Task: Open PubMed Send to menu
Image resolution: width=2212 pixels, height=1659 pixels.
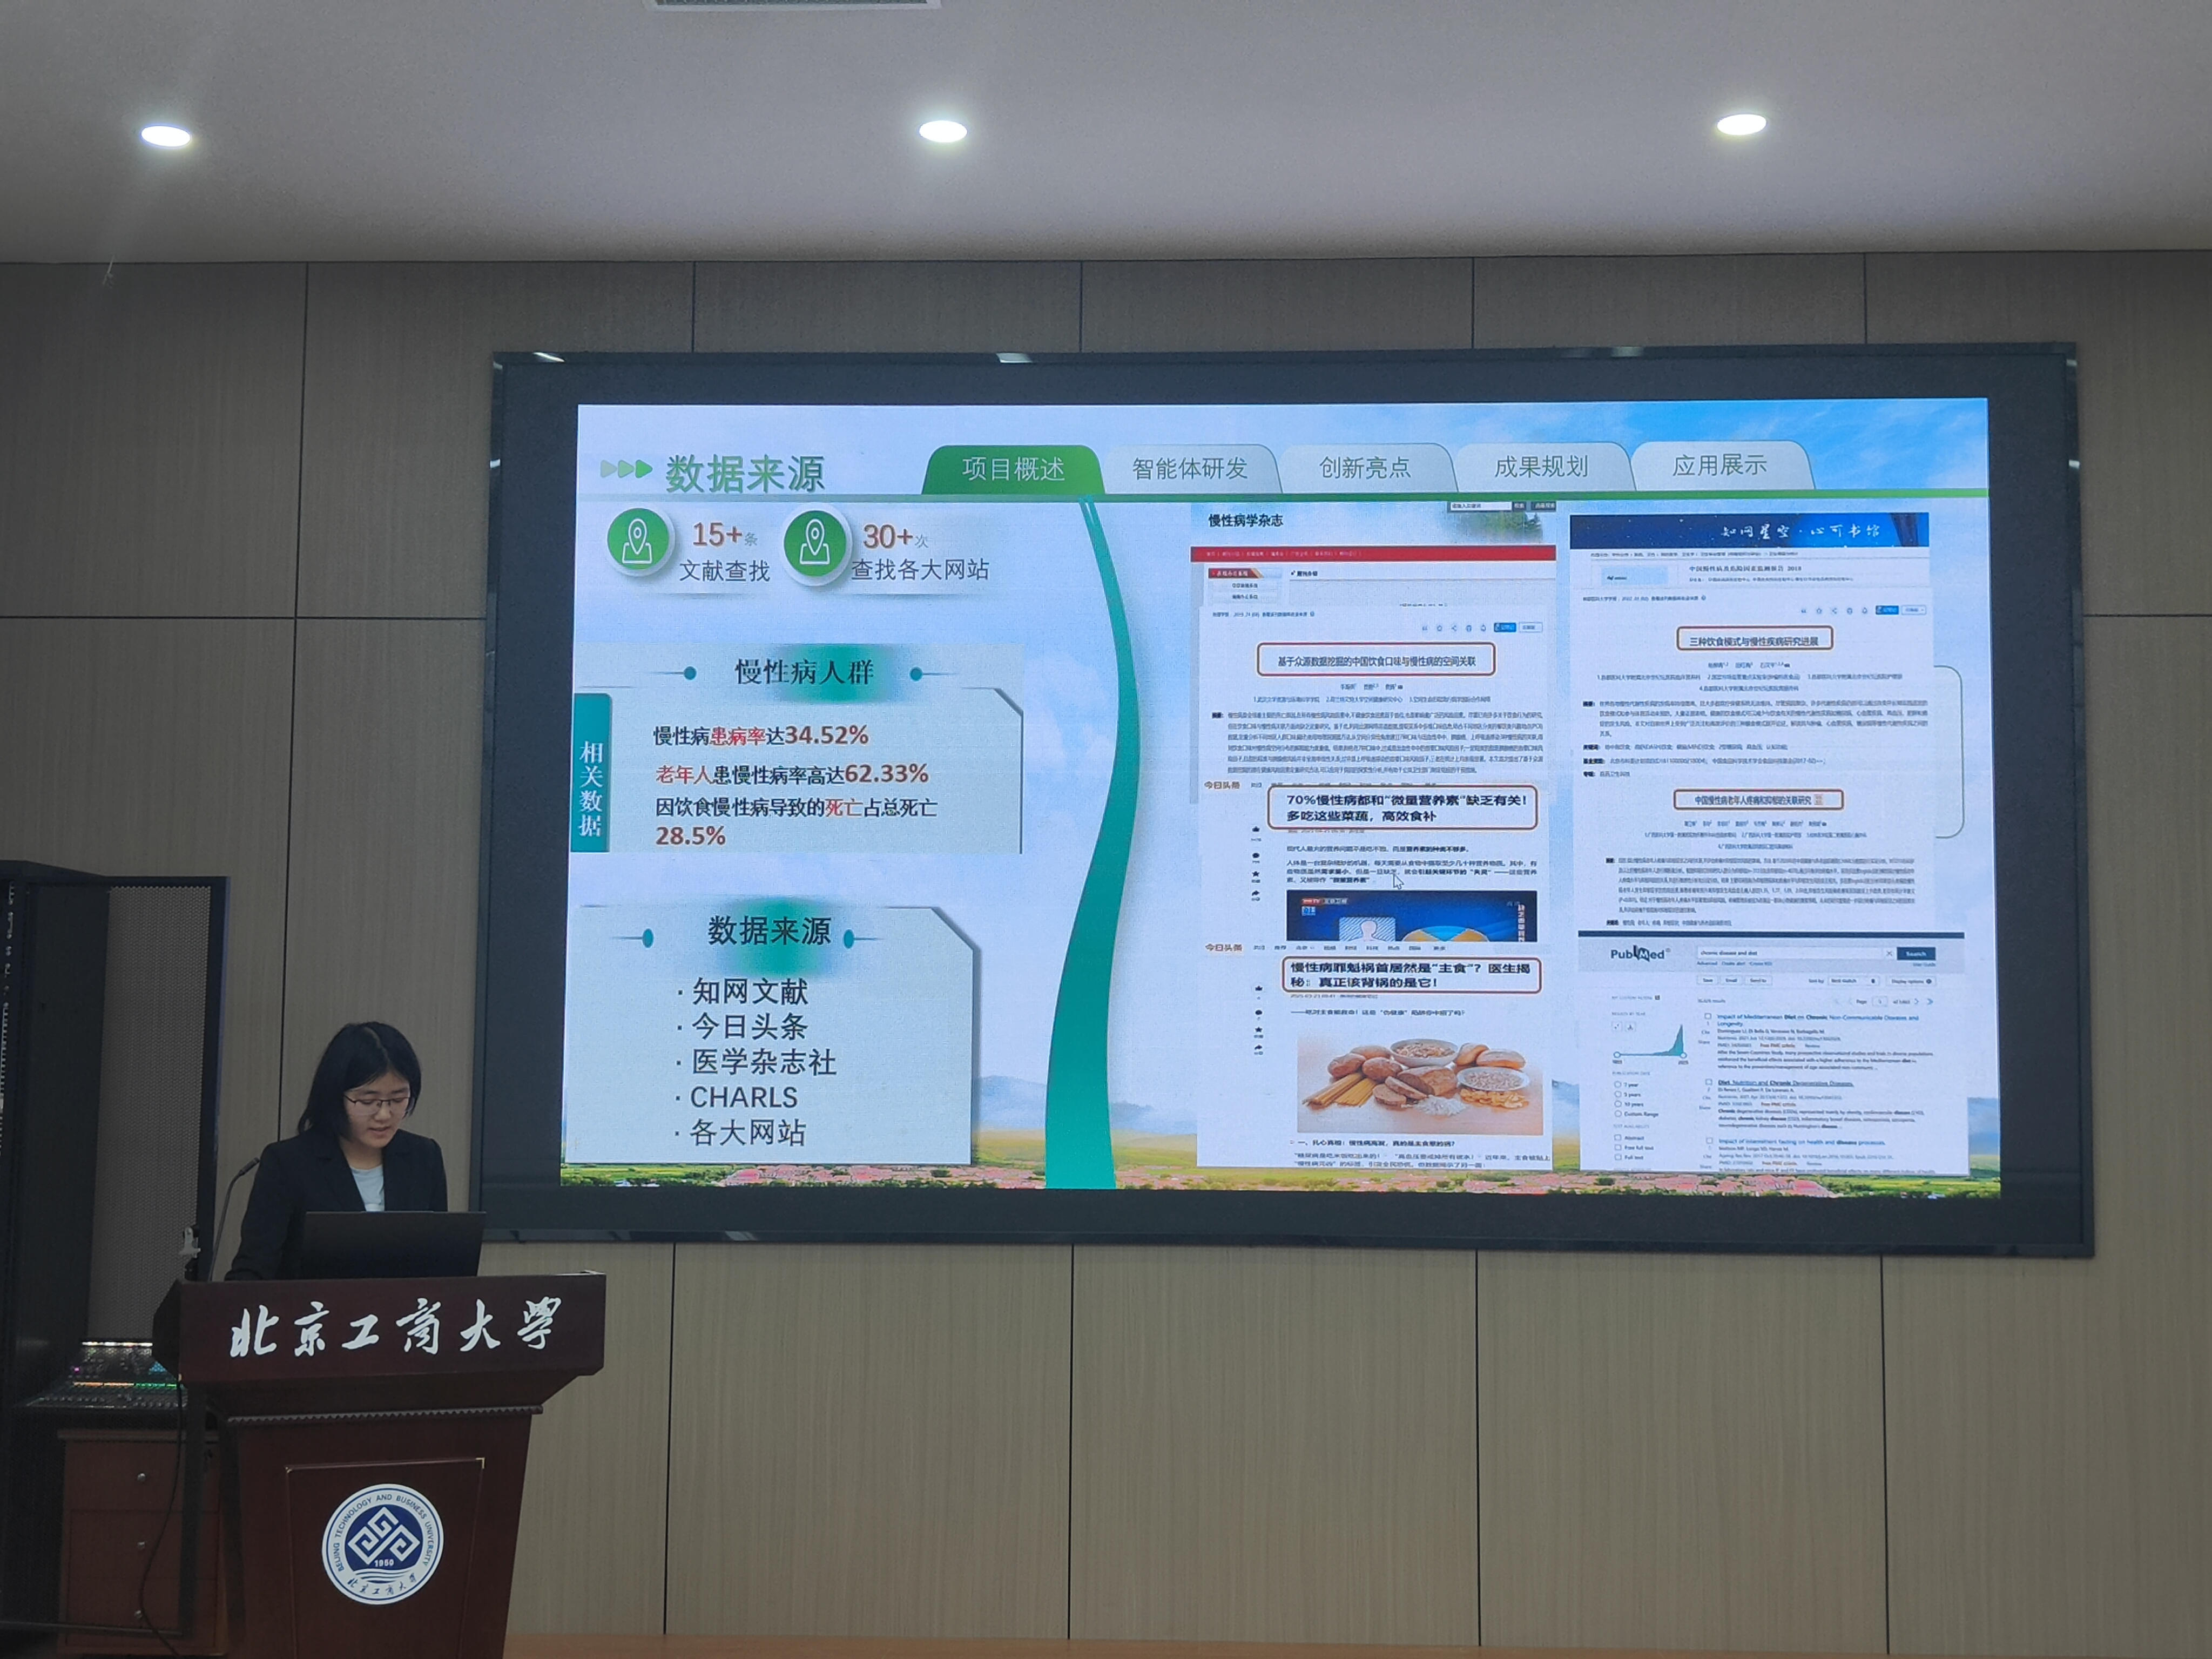Action: click(x=1758, y=980)
